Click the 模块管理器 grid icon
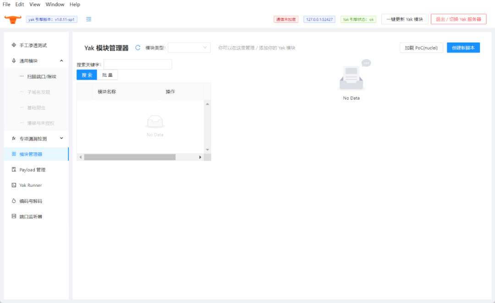The image size is (495, 303). pos(14,154)
